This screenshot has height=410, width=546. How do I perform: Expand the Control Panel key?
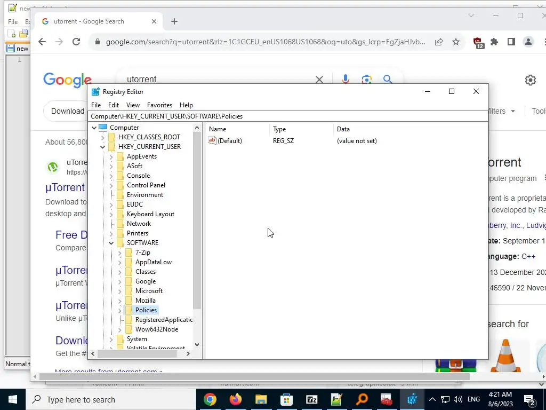[x=111, y=185]
